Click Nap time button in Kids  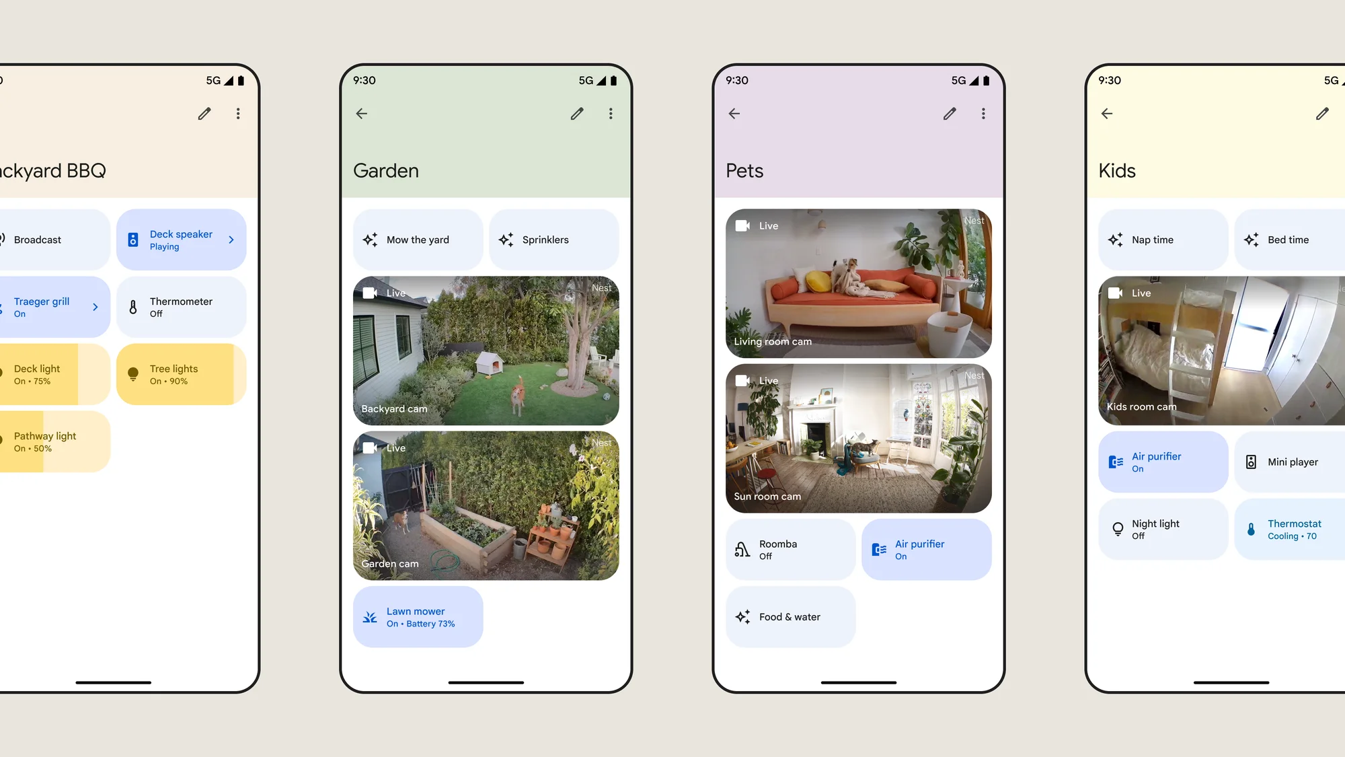coord(1163,240)
